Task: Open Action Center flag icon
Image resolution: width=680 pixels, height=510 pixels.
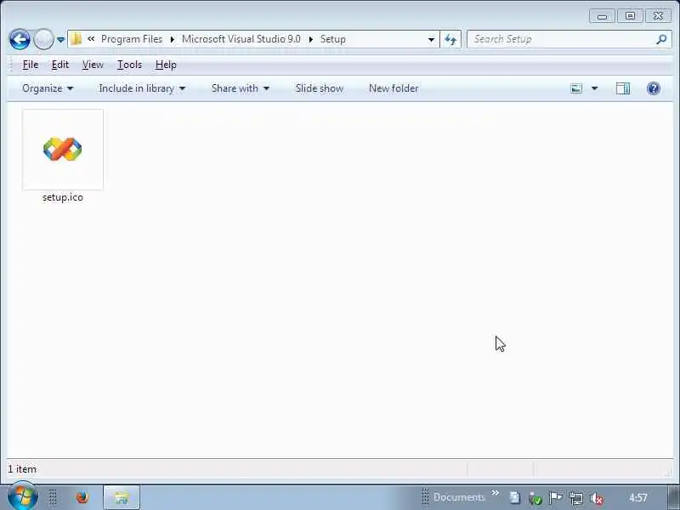Action: click(556, 498)
